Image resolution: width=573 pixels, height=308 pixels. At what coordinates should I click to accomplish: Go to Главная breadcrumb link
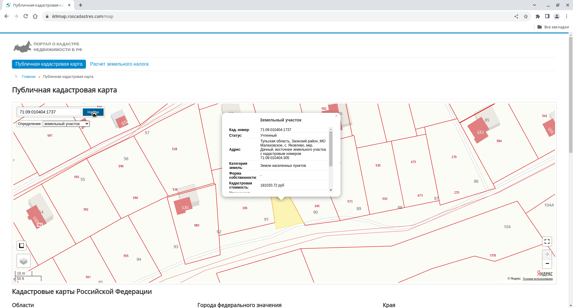click(x=28, y=77)
